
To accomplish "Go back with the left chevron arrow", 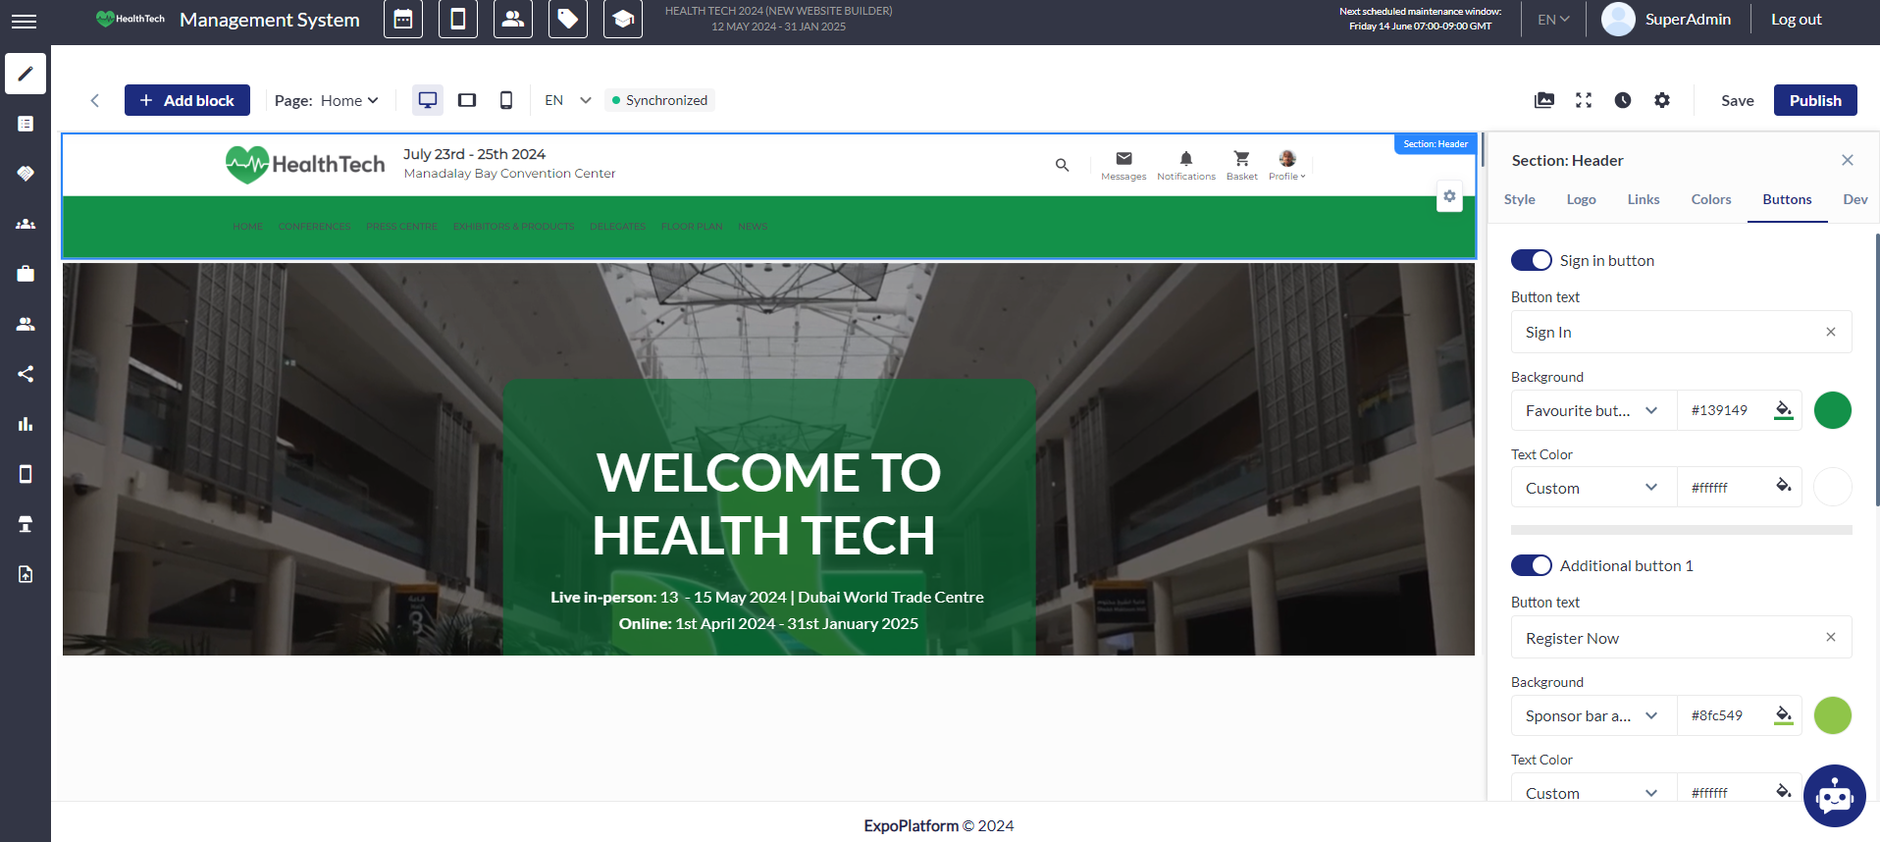I will pyautogui.click(x=94, y=100).
